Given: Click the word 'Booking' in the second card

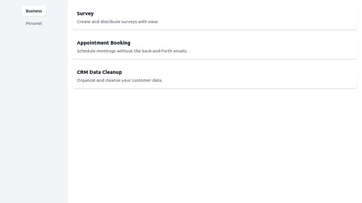Looking at the screenshot, I should tap(120, 43).
